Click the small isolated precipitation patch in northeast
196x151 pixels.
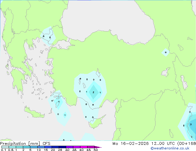point(165,52)
